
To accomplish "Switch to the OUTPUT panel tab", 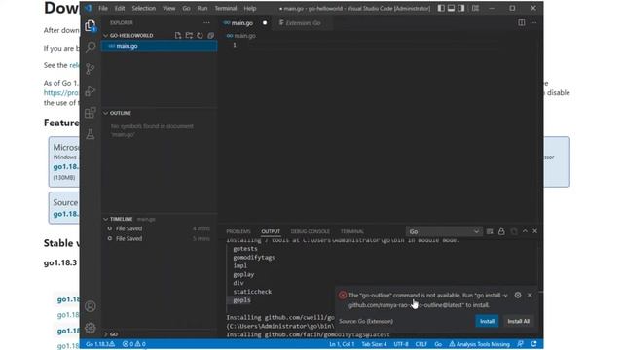I will 271,231.
